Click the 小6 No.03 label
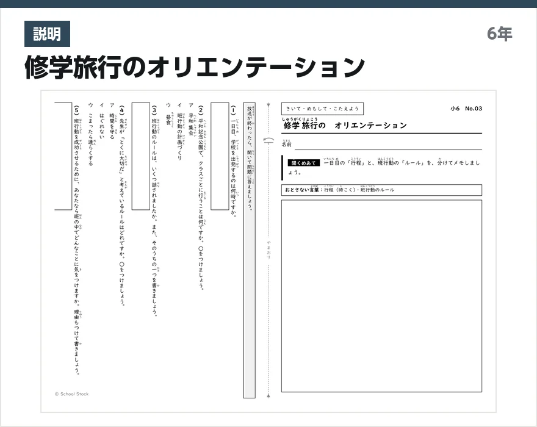537x427 pixels. (x=466, y=109)
